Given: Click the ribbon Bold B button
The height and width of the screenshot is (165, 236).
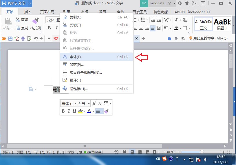Looking at the screenshot, I should 49,28.
